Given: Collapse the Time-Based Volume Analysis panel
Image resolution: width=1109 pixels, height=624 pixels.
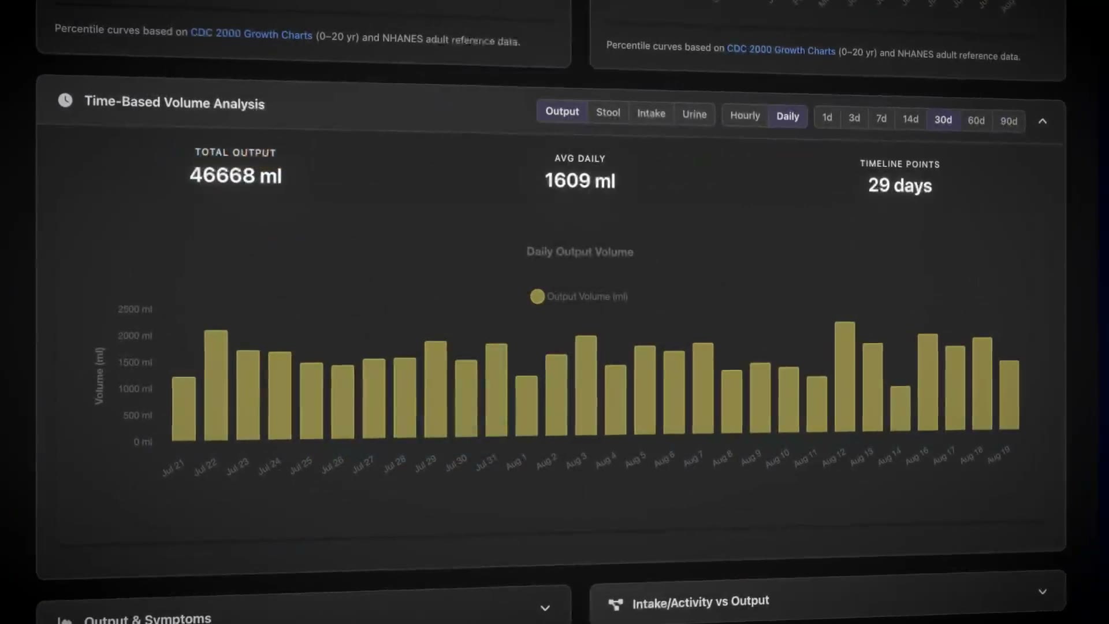Looking at the screenshot, I should pos(1043,121).
